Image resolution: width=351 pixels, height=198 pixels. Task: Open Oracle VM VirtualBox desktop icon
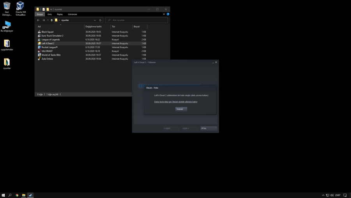coord(20,8)
